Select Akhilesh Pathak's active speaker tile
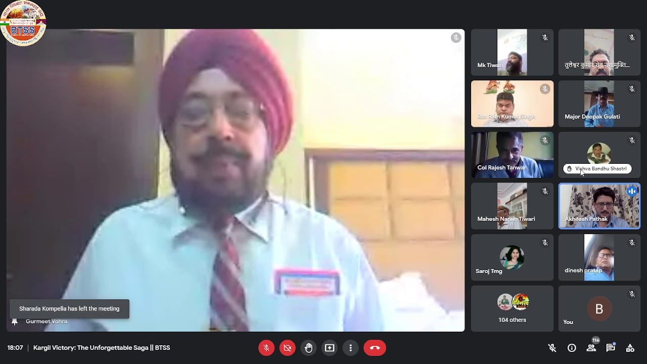 click(599, 206)
